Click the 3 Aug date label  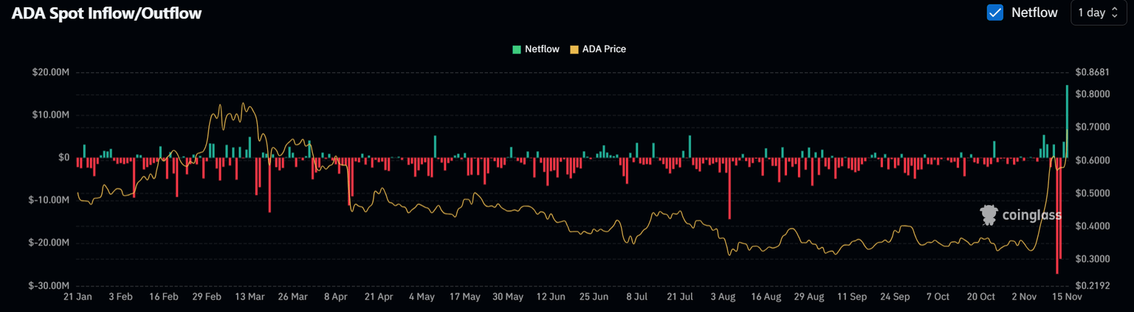tap(724, 297)
